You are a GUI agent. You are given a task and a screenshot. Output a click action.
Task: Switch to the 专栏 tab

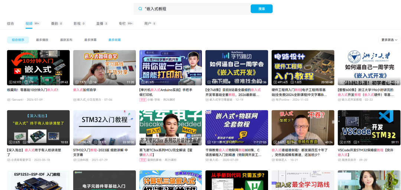pos(126,23)
